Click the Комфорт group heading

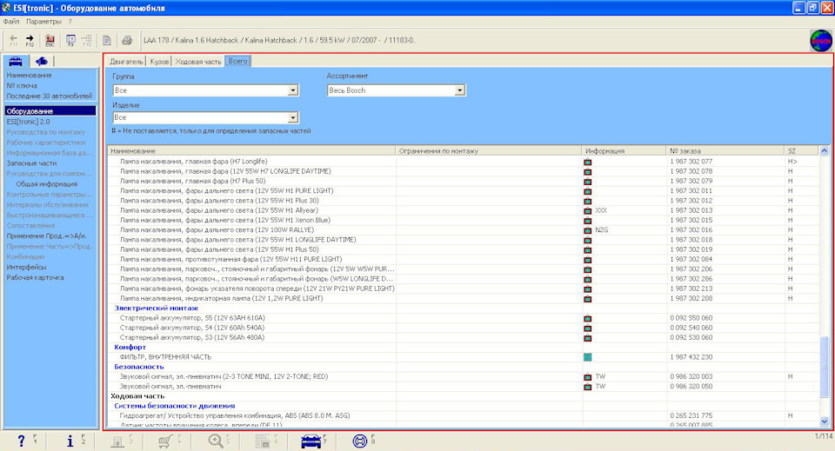(x=130, y=348)
